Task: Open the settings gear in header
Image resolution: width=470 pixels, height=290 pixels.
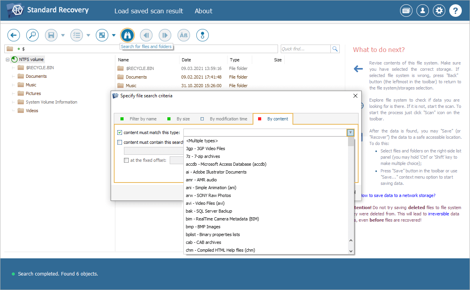Action: (439, 11)
